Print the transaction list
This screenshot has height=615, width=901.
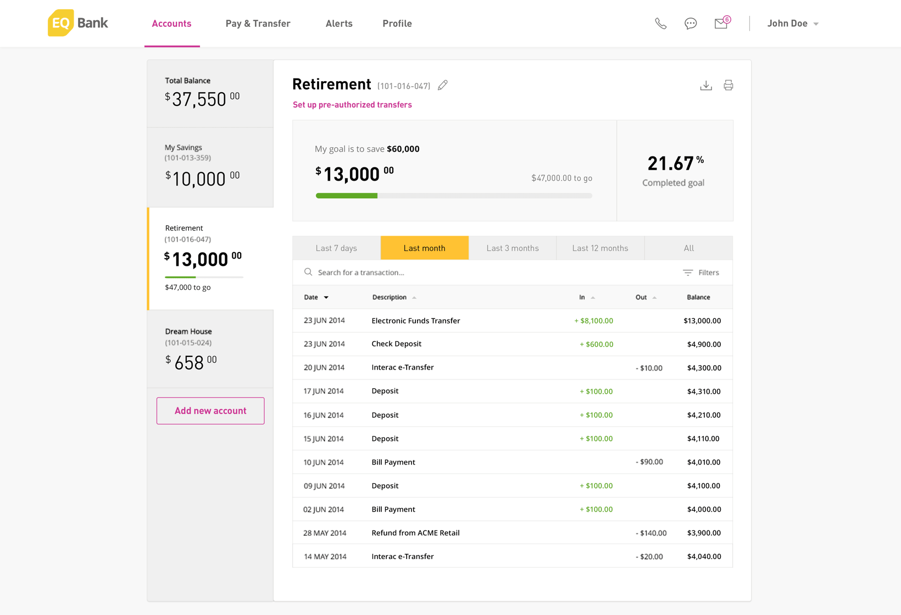click(x=728, y=85)
